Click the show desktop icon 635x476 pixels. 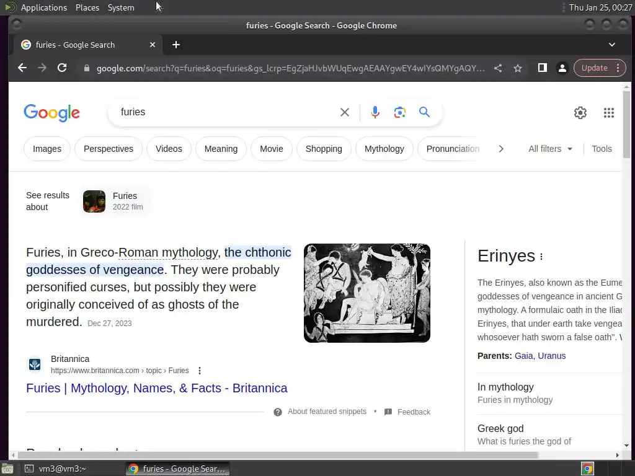point(7,469)
